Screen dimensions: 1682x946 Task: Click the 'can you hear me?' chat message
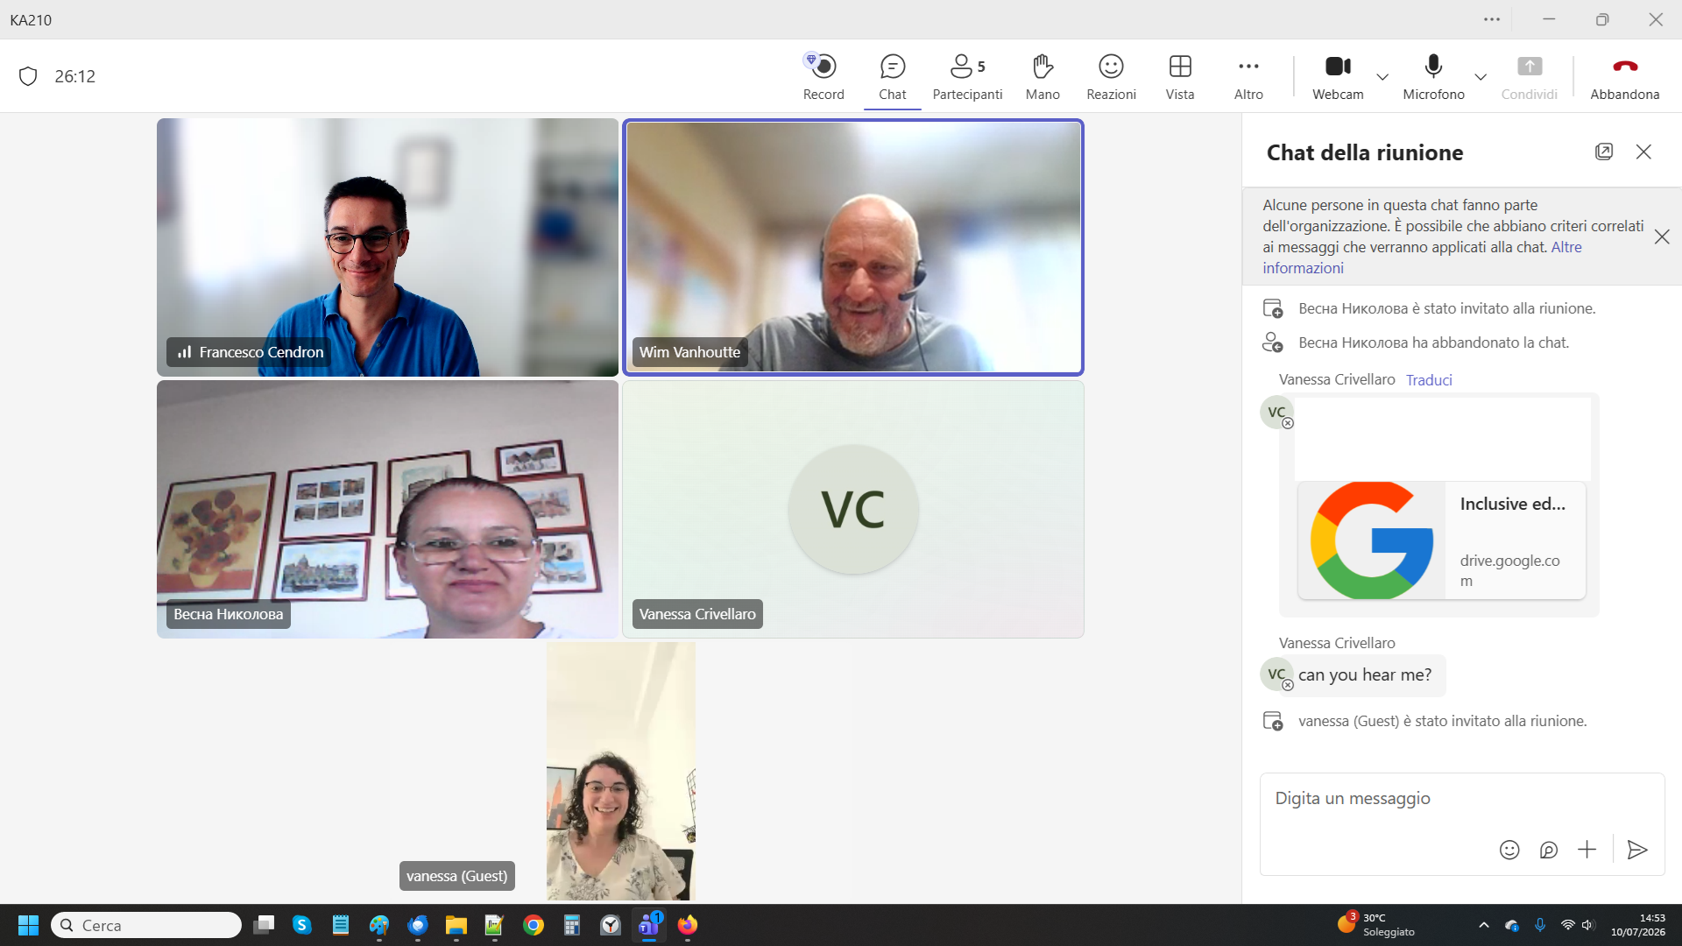coord(1364,674)
